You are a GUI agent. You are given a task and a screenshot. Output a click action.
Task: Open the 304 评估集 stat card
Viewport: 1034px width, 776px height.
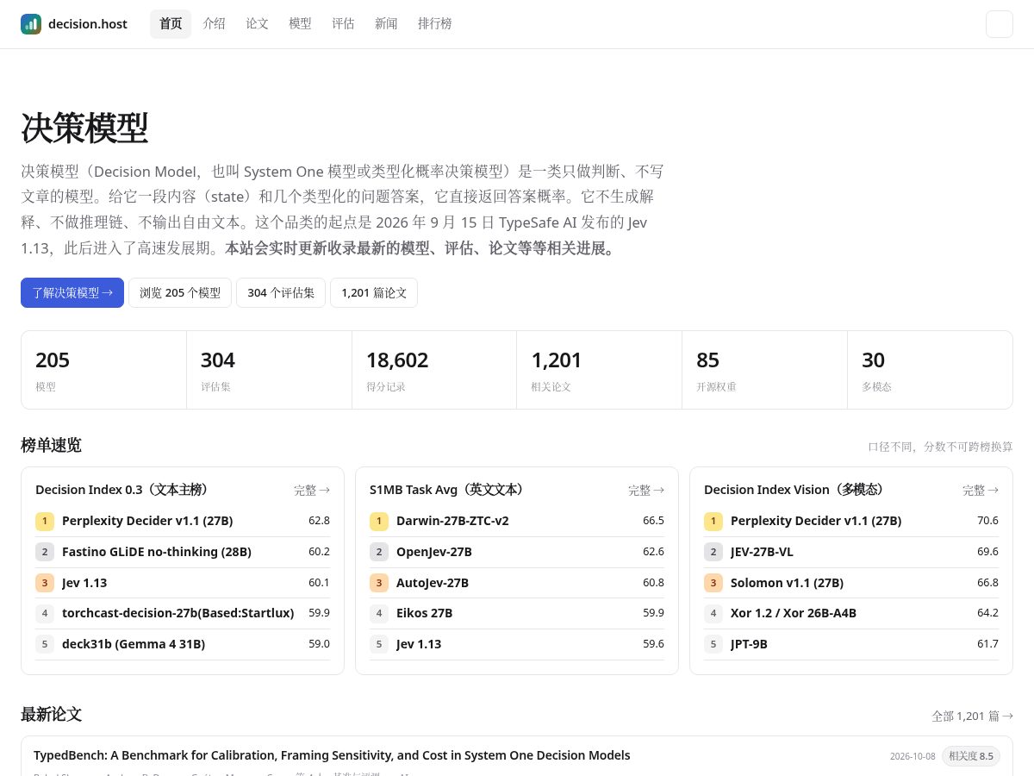click(x=269, y=370)
